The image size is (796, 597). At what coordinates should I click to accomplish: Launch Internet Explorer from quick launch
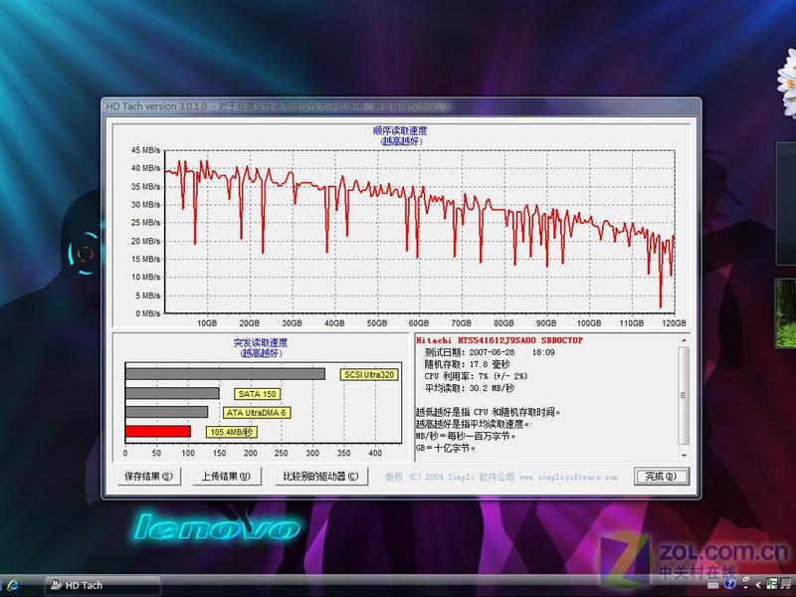pyautogui.click(x=13, y=585)
